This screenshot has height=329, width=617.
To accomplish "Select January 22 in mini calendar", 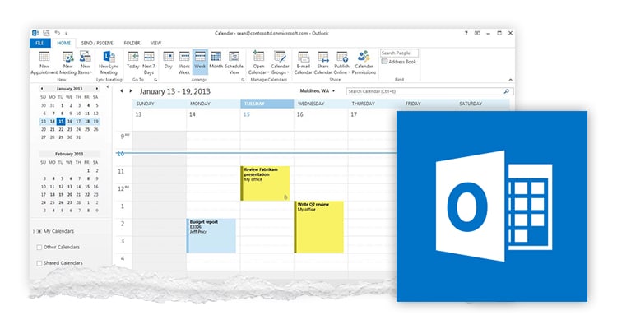I will (x=61, y=129).
